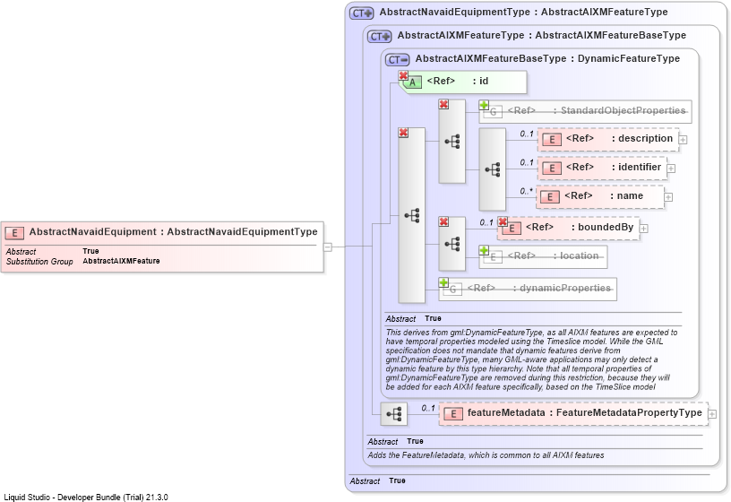The width and height of the screenshot is (731, 502).
Task: Click the Liquid Studio Developer Bundle footer
Action: [86, 498]
